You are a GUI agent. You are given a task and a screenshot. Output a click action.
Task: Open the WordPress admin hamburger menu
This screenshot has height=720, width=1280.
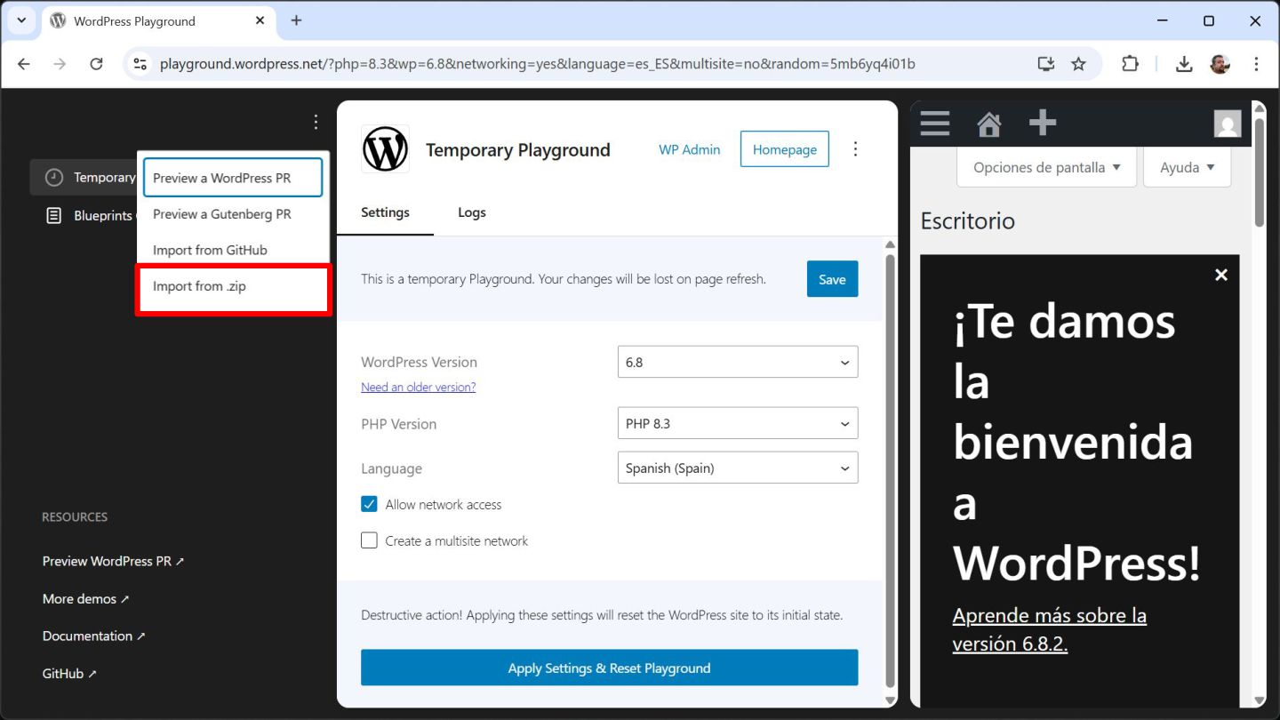click(934, 123)
